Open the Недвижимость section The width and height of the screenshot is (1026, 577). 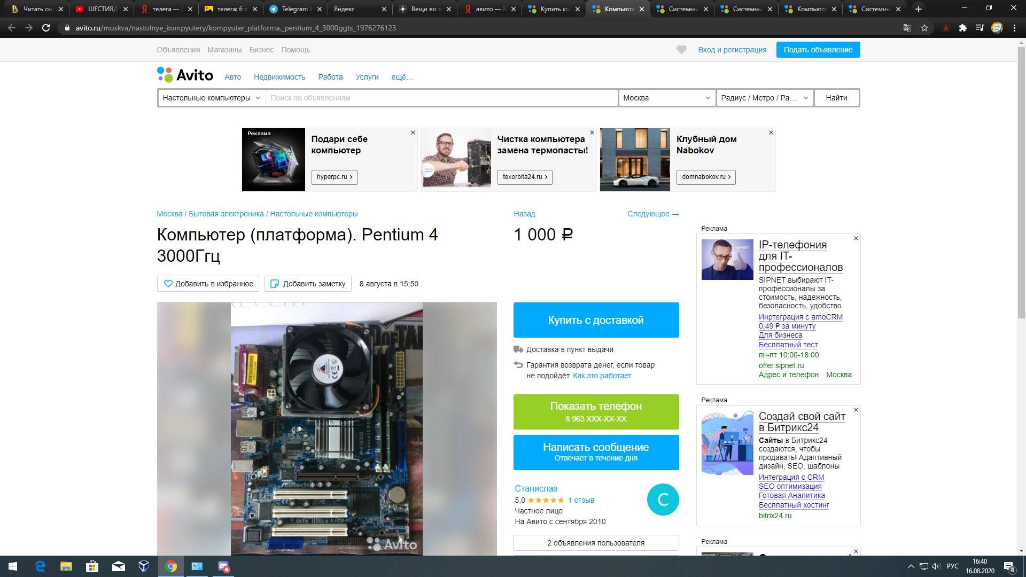279,77
